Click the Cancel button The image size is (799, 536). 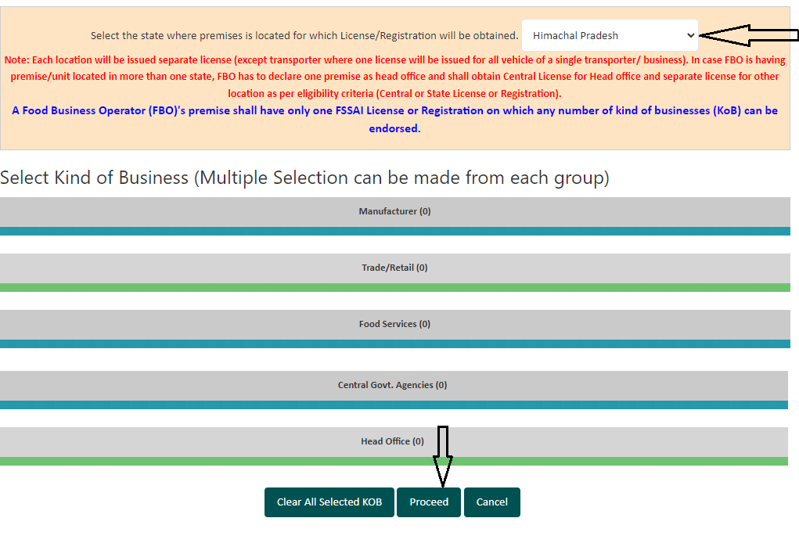coord(492,502)
